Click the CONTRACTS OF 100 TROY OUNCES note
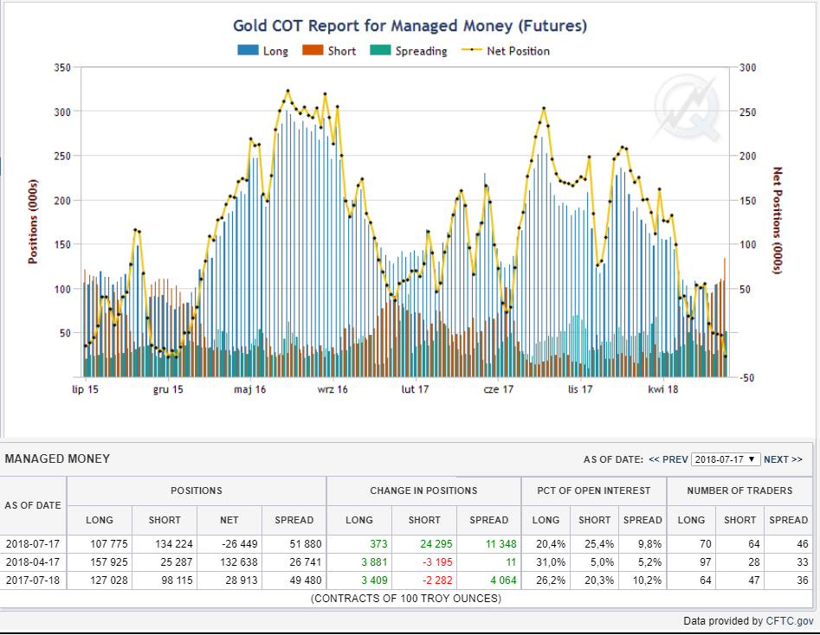Screen dimensions: 820x635 406,599
